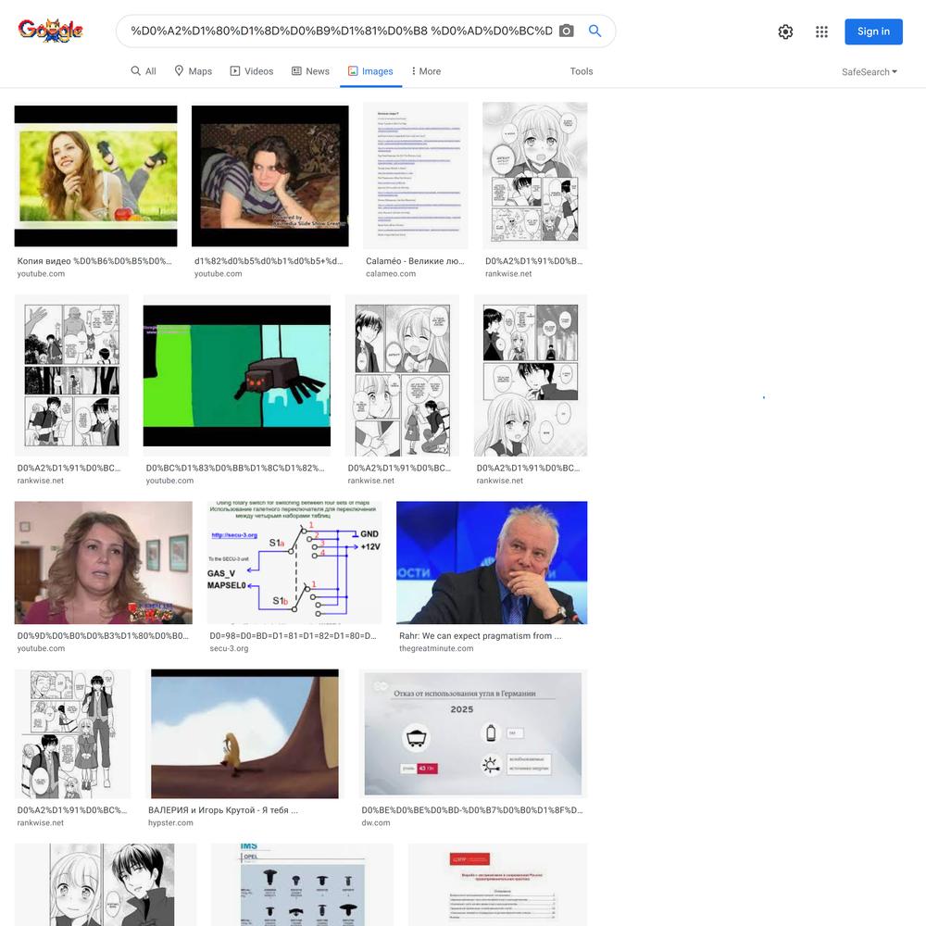Image resolution: width=926 pixels, height=926 pixels.
Task: Open the settings gear icon
Action: (x=785, y=31)
